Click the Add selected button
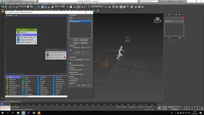Image resolution: width=204 pixels, height=115 pixels. pos(84,40)
